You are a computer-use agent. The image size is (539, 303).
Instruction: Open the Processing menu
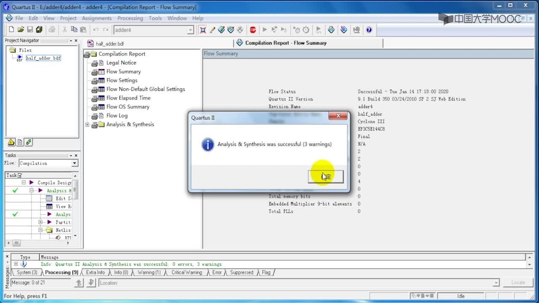(x=130, y=18)
